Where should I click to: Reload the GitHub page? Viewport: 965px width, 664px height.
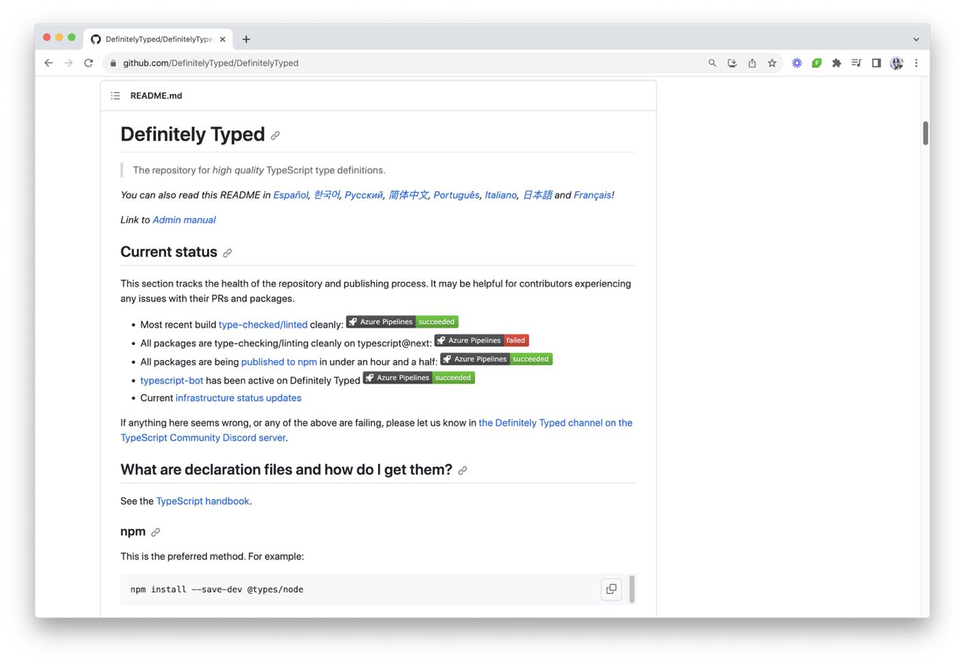pos(89,63)
